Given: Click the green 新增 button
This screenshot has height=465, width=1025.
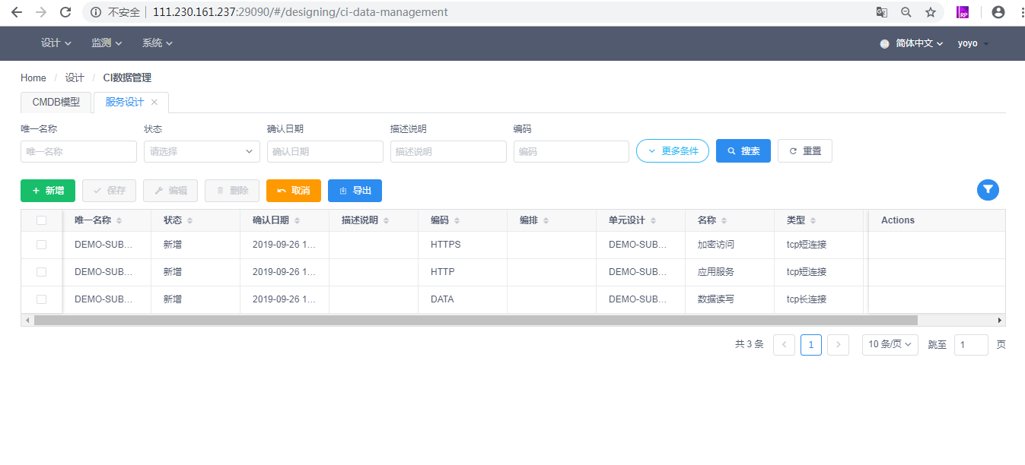Looking at the screenshot, I should click(x=48, y=191).
